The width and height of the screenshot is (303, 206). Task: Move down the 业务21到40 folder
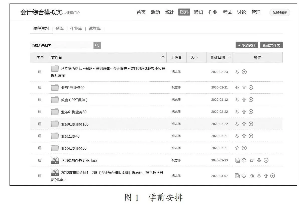pyautogui.click(x=237, y=136)
